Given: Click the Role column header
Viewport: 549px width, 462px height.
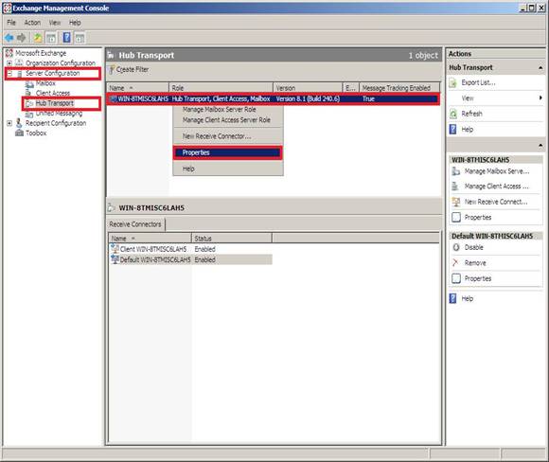Looking at the screenshot, I should [x=221, y=88].
